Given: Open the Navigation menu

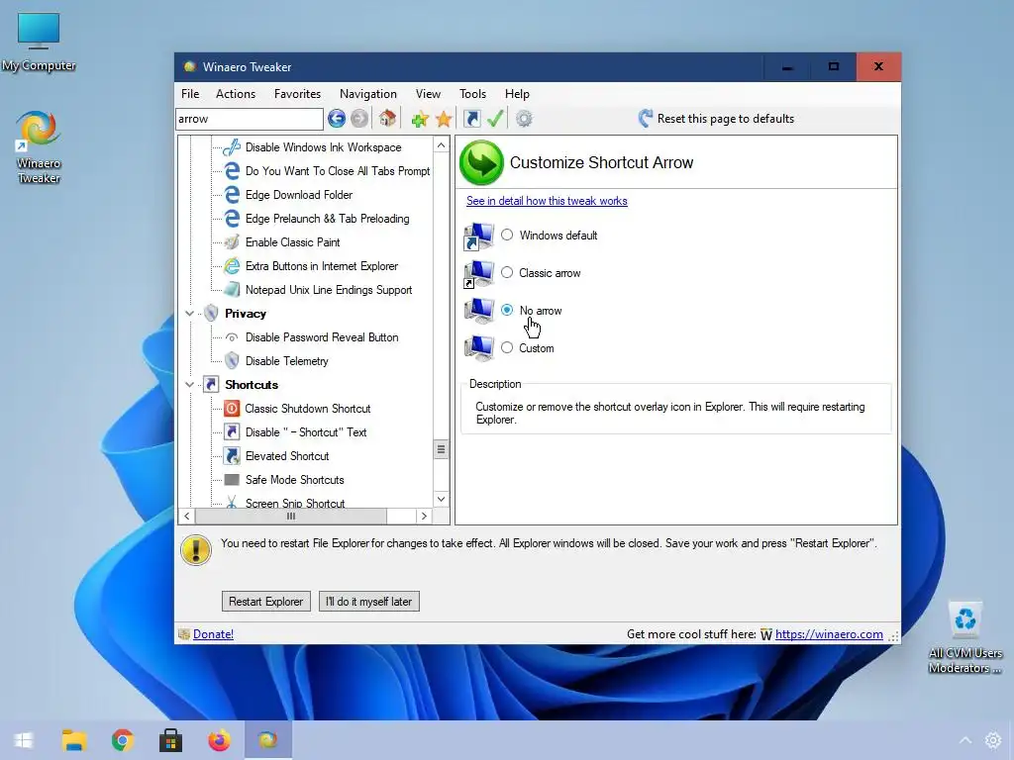Looking at the screenshot, I should click(368, 94).
